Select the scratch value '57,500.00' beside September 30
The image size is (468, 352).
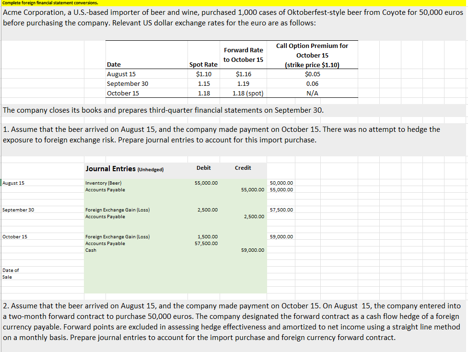click(x=281, y=210)
